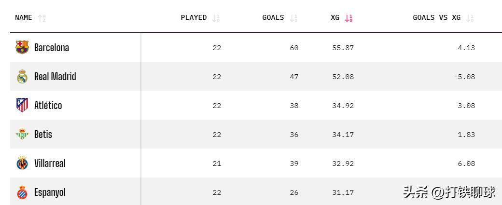
Task: Click the Real Madrid club crest icon
Action: (22, 76)
